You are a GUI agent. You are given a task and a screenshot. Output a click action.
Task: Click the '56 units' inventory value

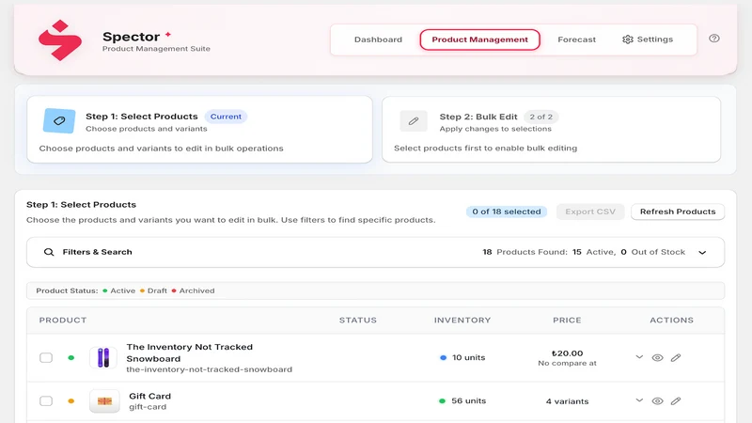468,400
